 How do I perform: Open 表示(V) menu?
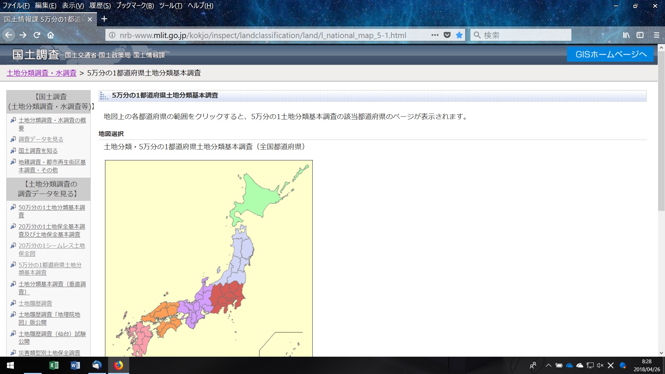click(x=73, y=6)
